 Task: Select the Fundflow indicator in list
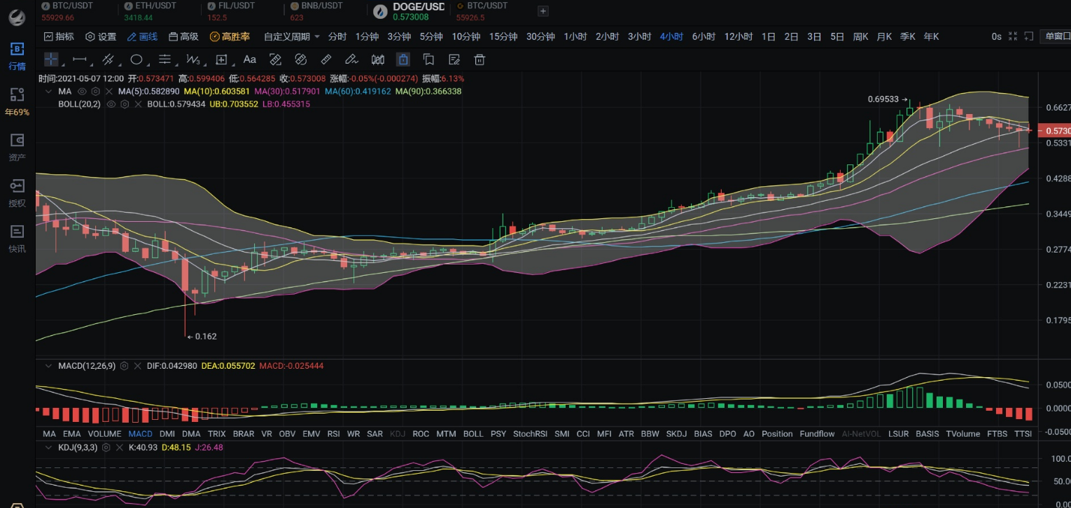[x=817, y=435]
